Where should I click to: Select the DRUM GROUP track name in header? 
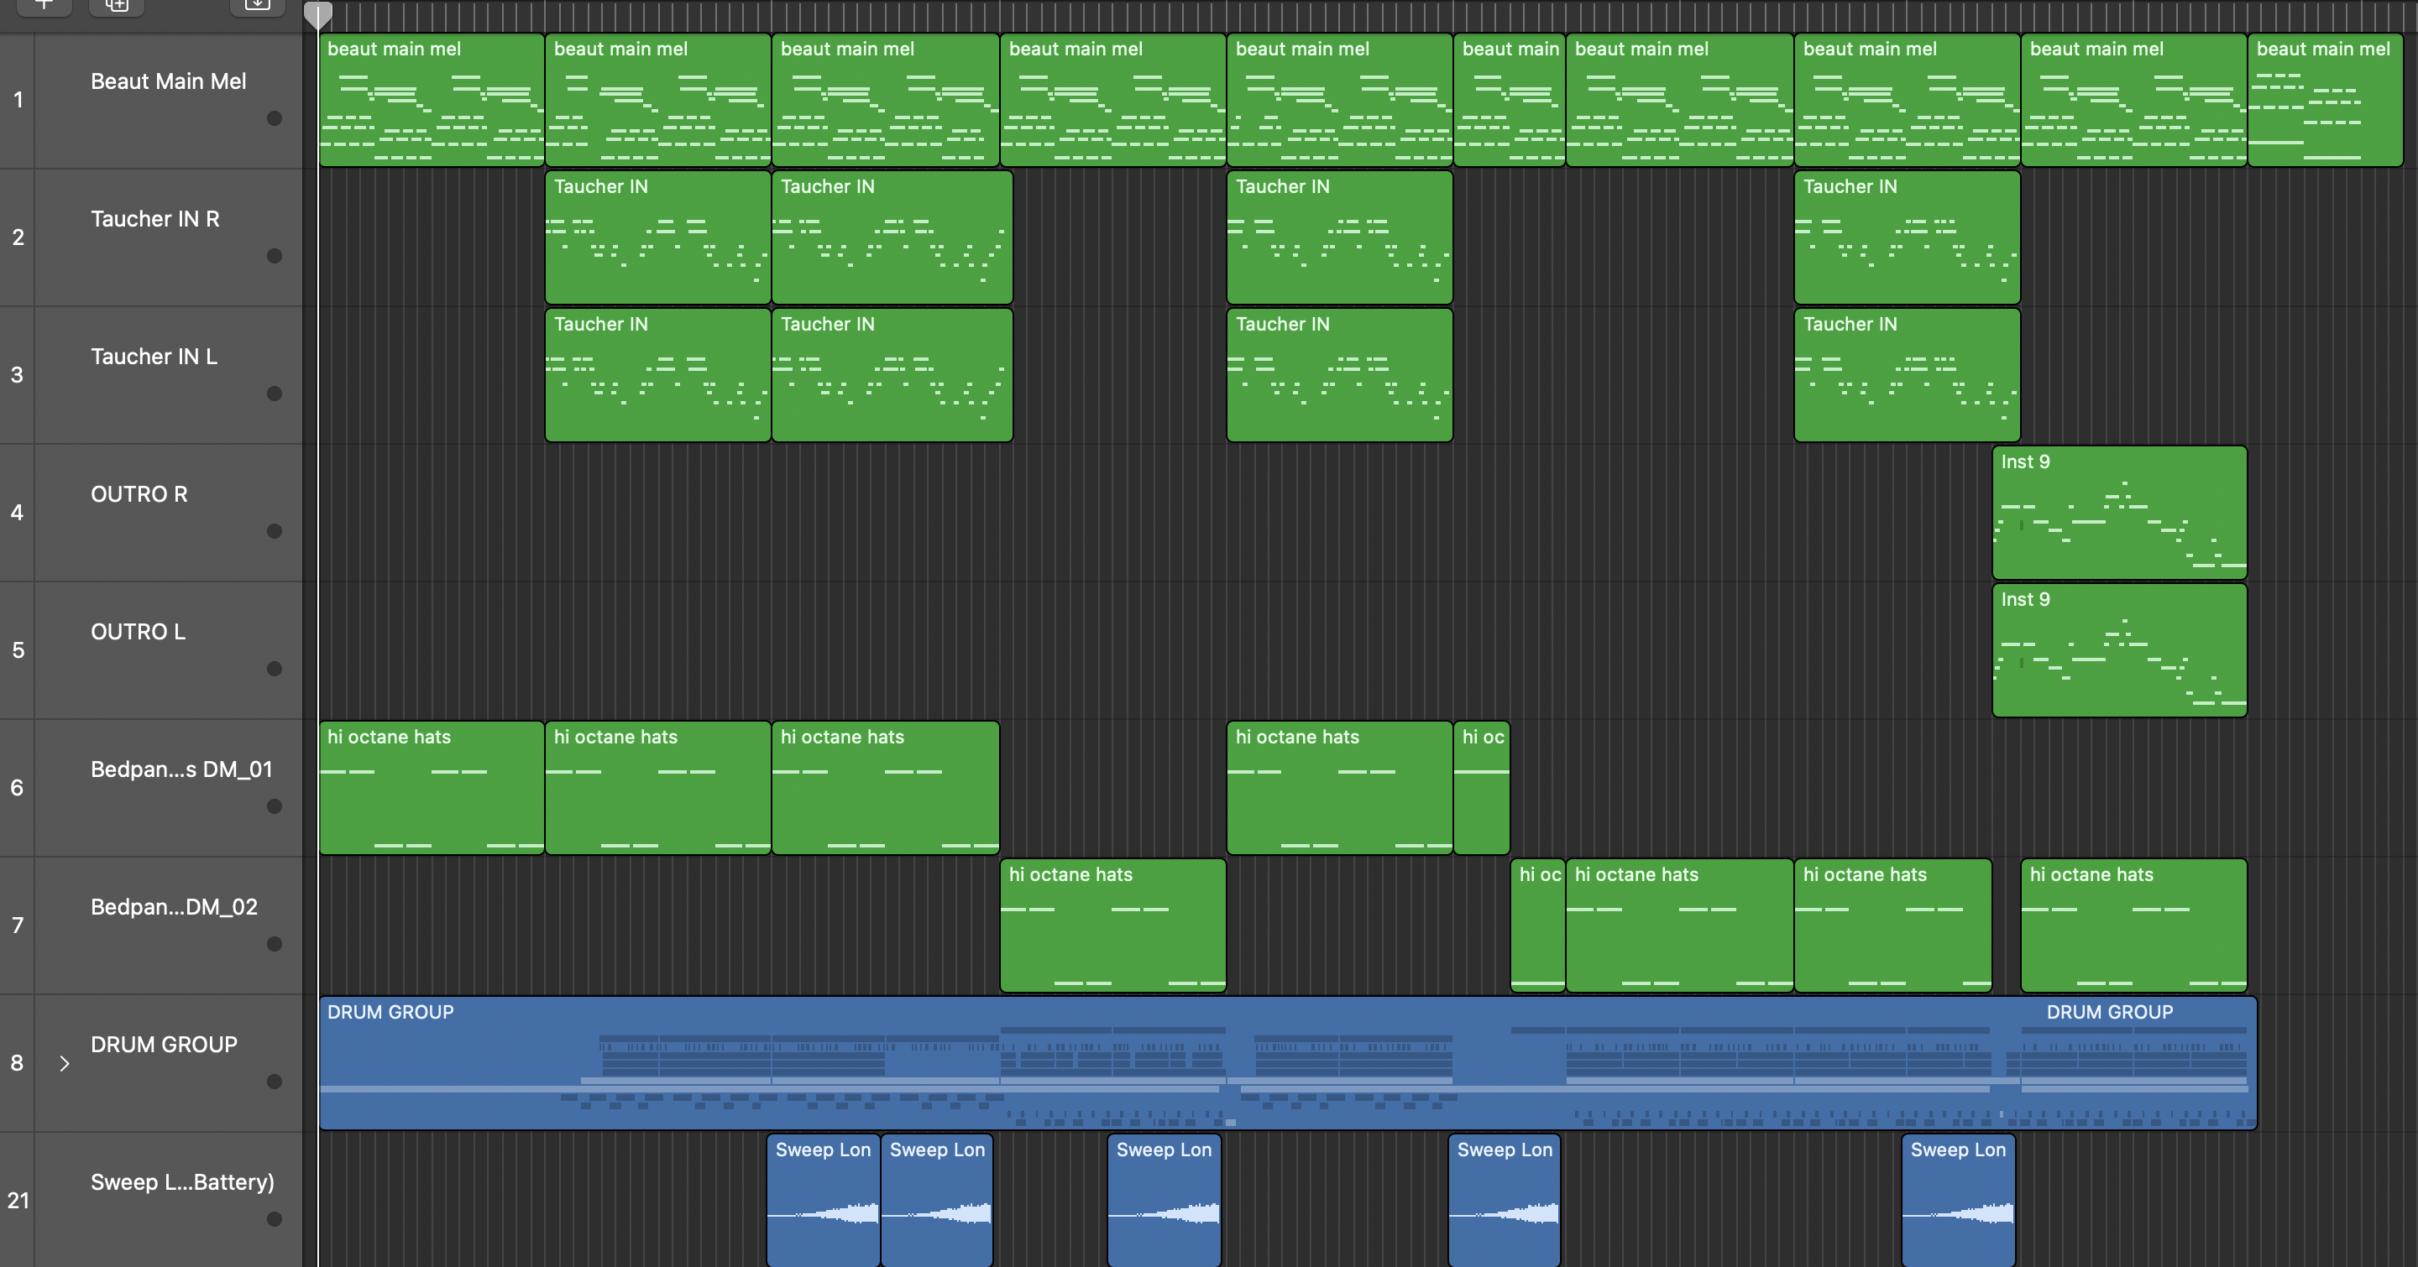coord(164,1045)
